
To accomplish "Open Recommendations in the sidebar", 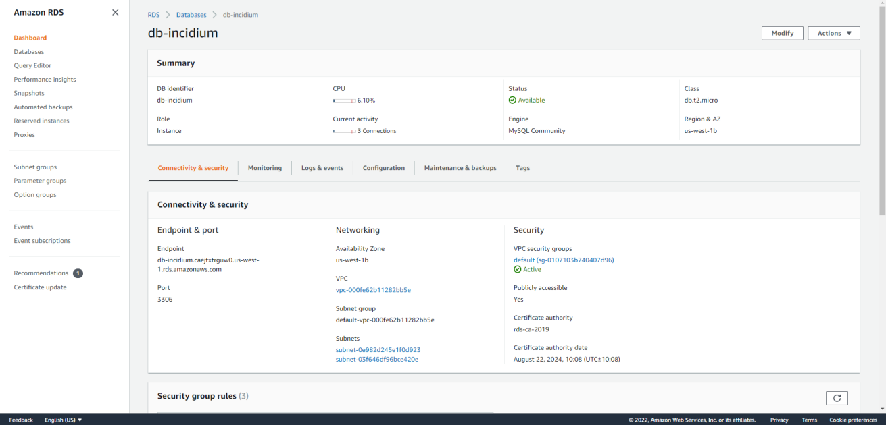I will point(41,273).
